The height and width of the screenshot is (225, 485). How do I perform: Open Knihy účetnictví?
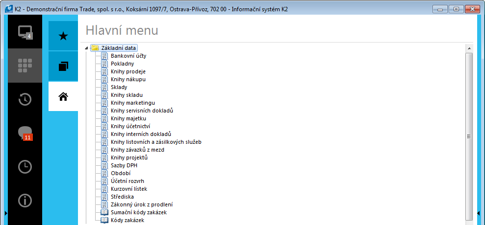(130, 126)
